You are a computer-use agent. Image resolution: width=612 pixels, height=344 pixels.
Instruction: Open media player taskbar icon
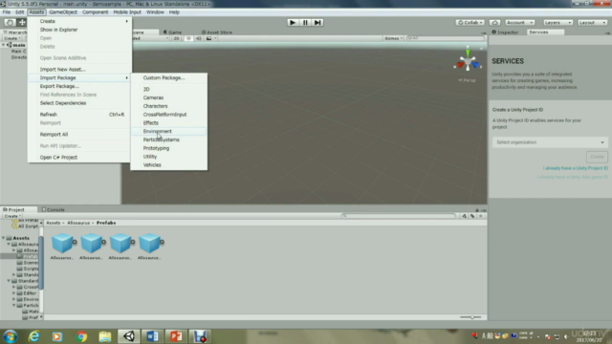tap(57, 336)
